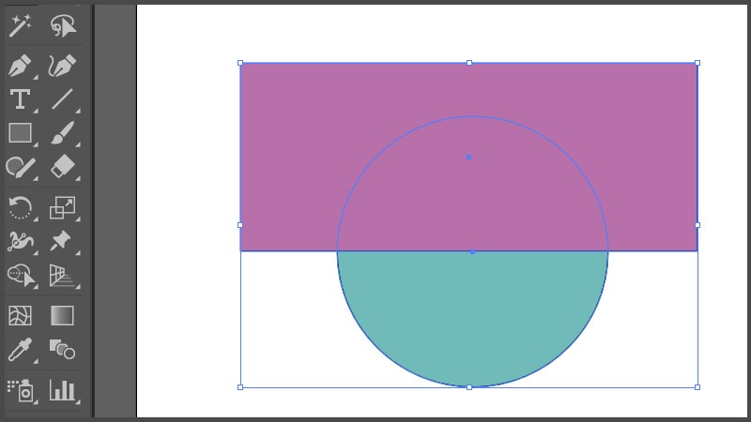Select the Blend tool

pyautogui.click(x=62, y=349)
